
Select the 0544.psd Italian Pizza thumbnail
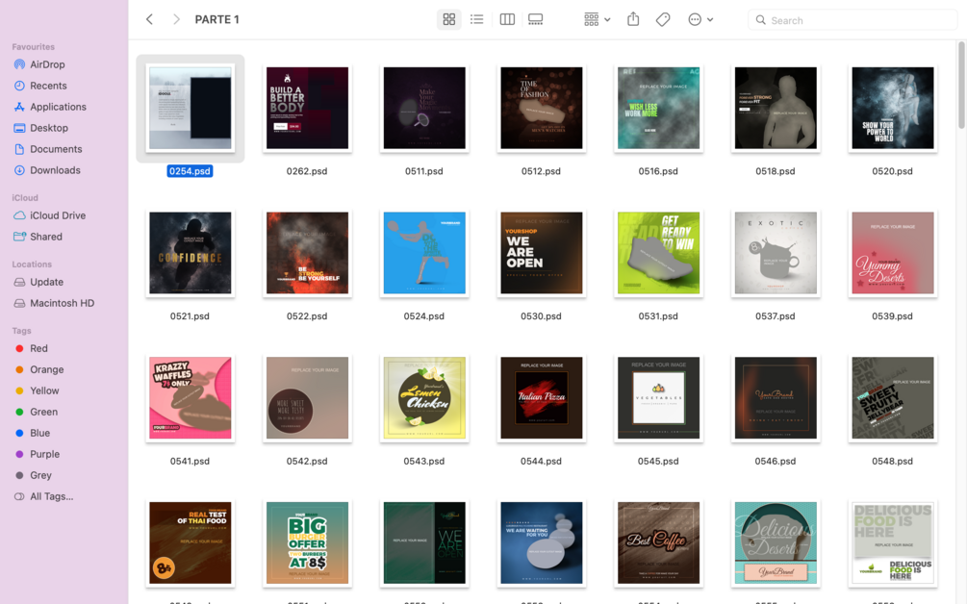click(x=542, y=397)
